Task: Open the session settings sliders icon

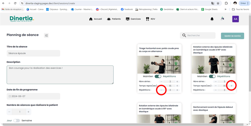Action: 46,35
